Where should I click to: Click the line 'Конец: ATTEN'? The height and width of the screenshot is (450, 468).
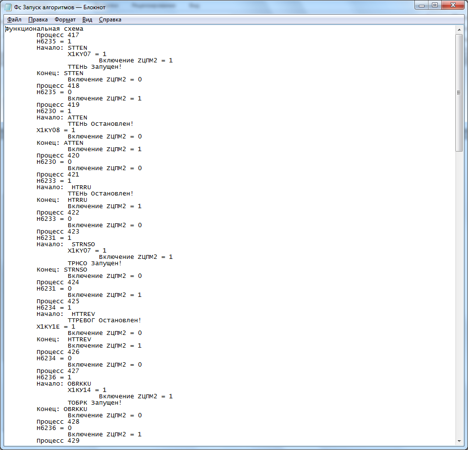pos(60,143)
